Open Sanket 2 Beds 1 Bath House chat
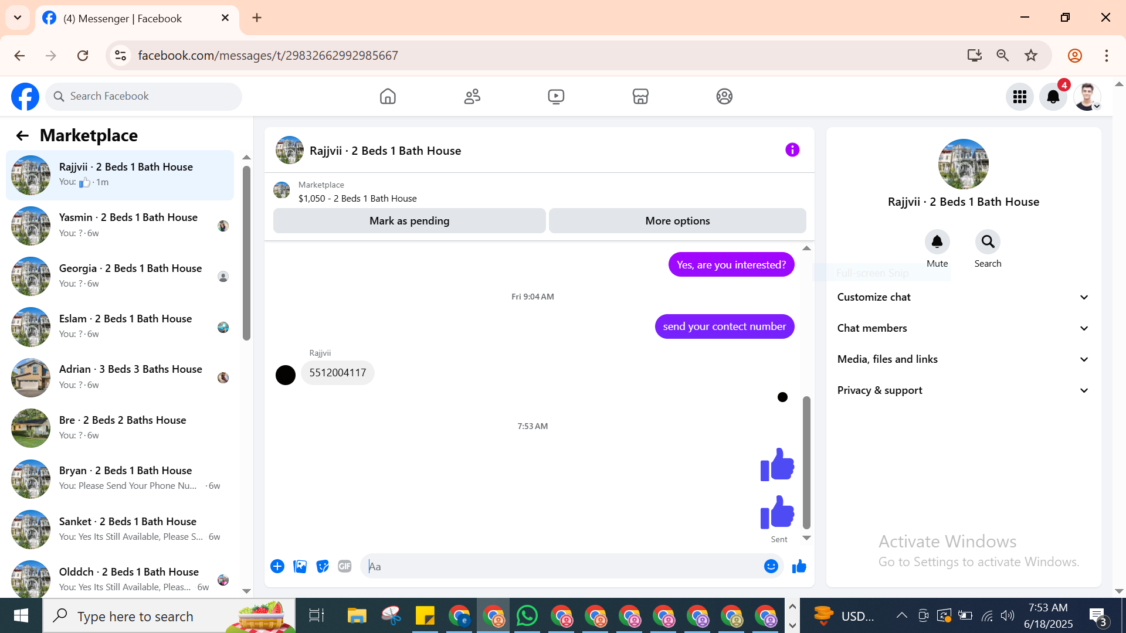Screen dimensions: 1126x633 [120, 529]
